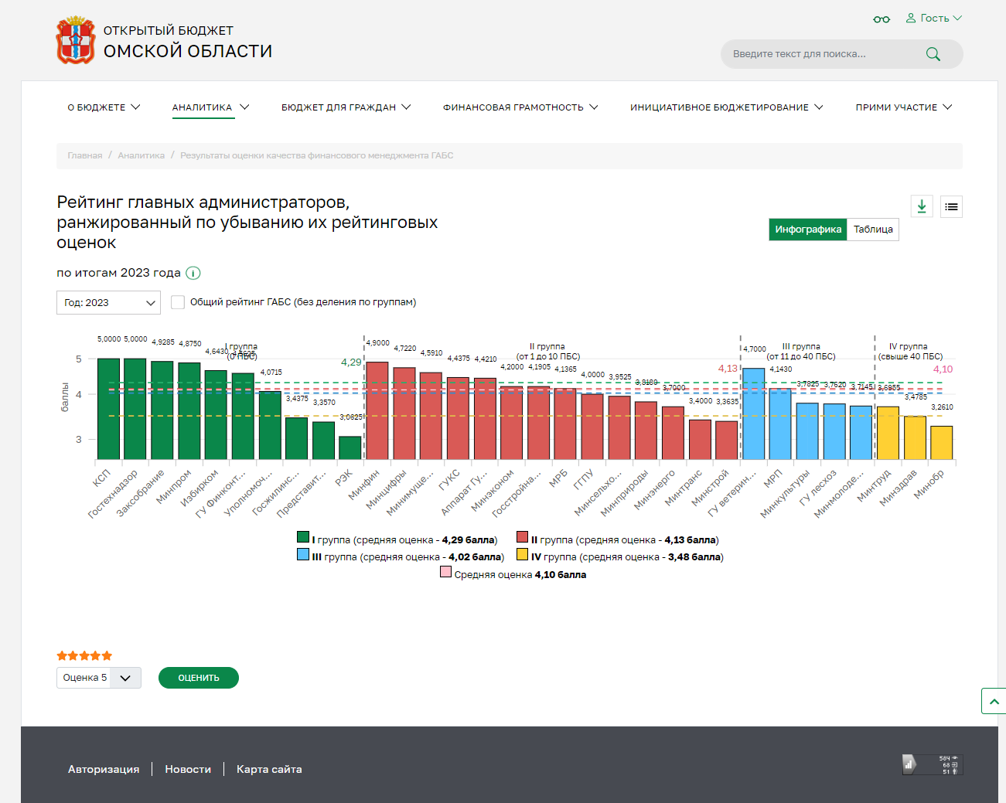
Task: Click the search magnifier icon
Action: 933,54
